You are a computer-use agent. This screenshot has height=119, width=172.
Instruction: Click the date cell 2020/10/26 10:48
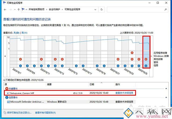click(x=99, y=102)
